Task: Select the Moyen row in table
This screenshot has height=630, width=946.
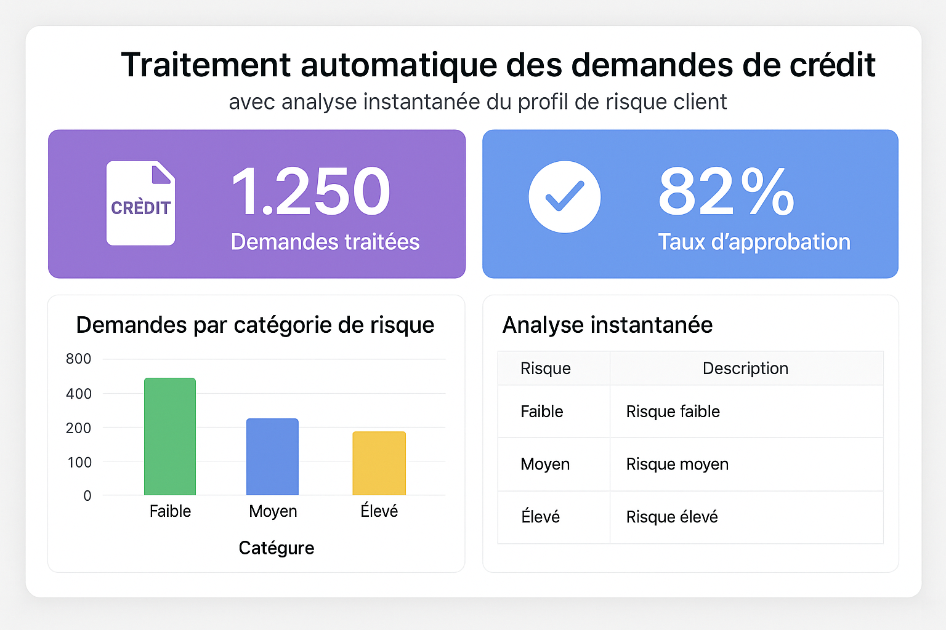Action: tap(545, 464)
